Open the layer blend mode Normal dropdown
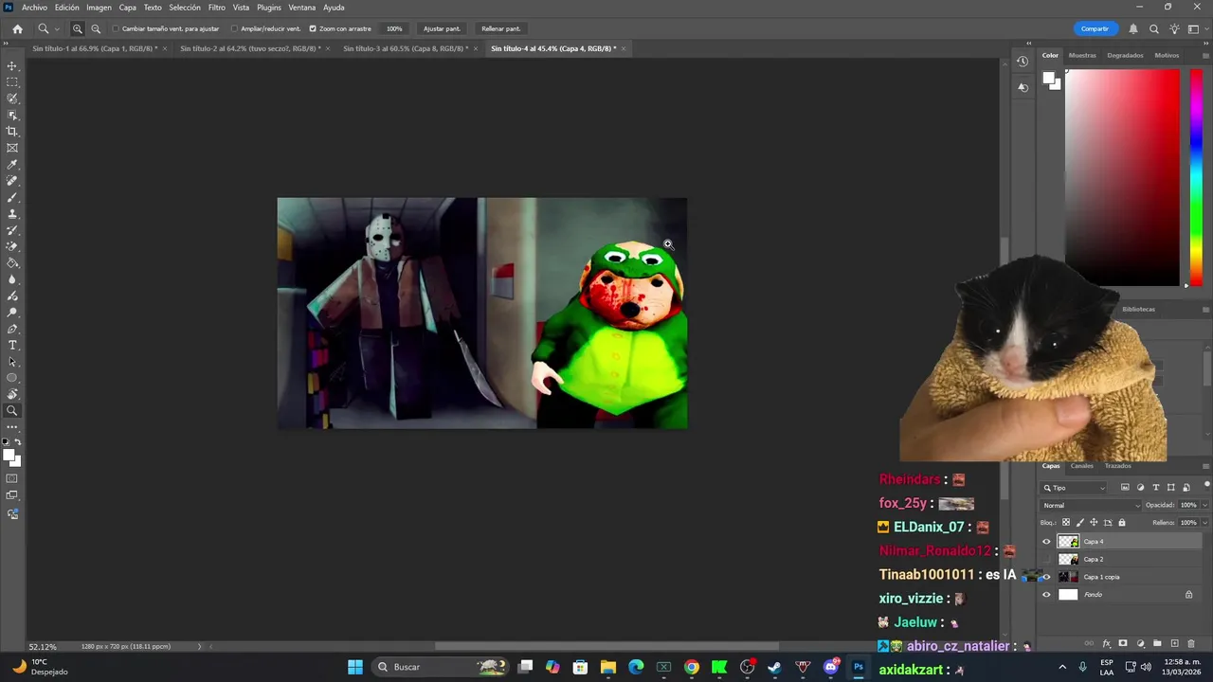This screenshot has width=1213, height=682. click(1091, 505)
